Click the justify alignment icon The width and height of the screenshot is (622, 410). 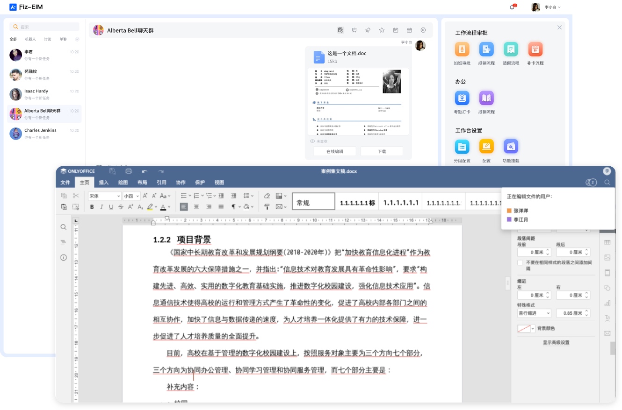click(221, 207)
